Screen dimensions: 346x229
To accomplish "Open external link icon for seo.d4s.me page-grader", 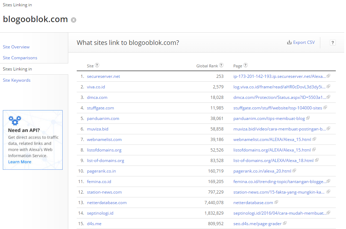I will [x=285, y=223].
